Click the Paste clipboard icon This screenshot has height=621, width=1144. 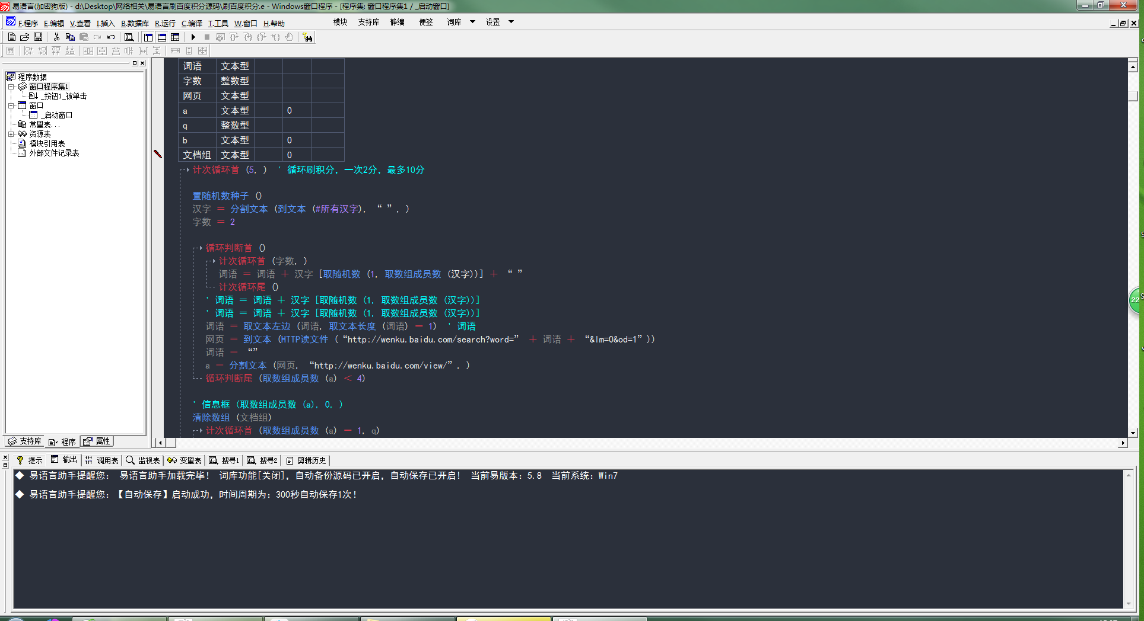pos(84,37)
